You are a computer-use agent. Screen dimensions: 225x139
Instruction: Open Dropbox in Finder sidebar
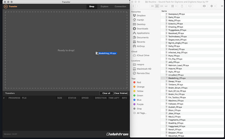(139, 16)
